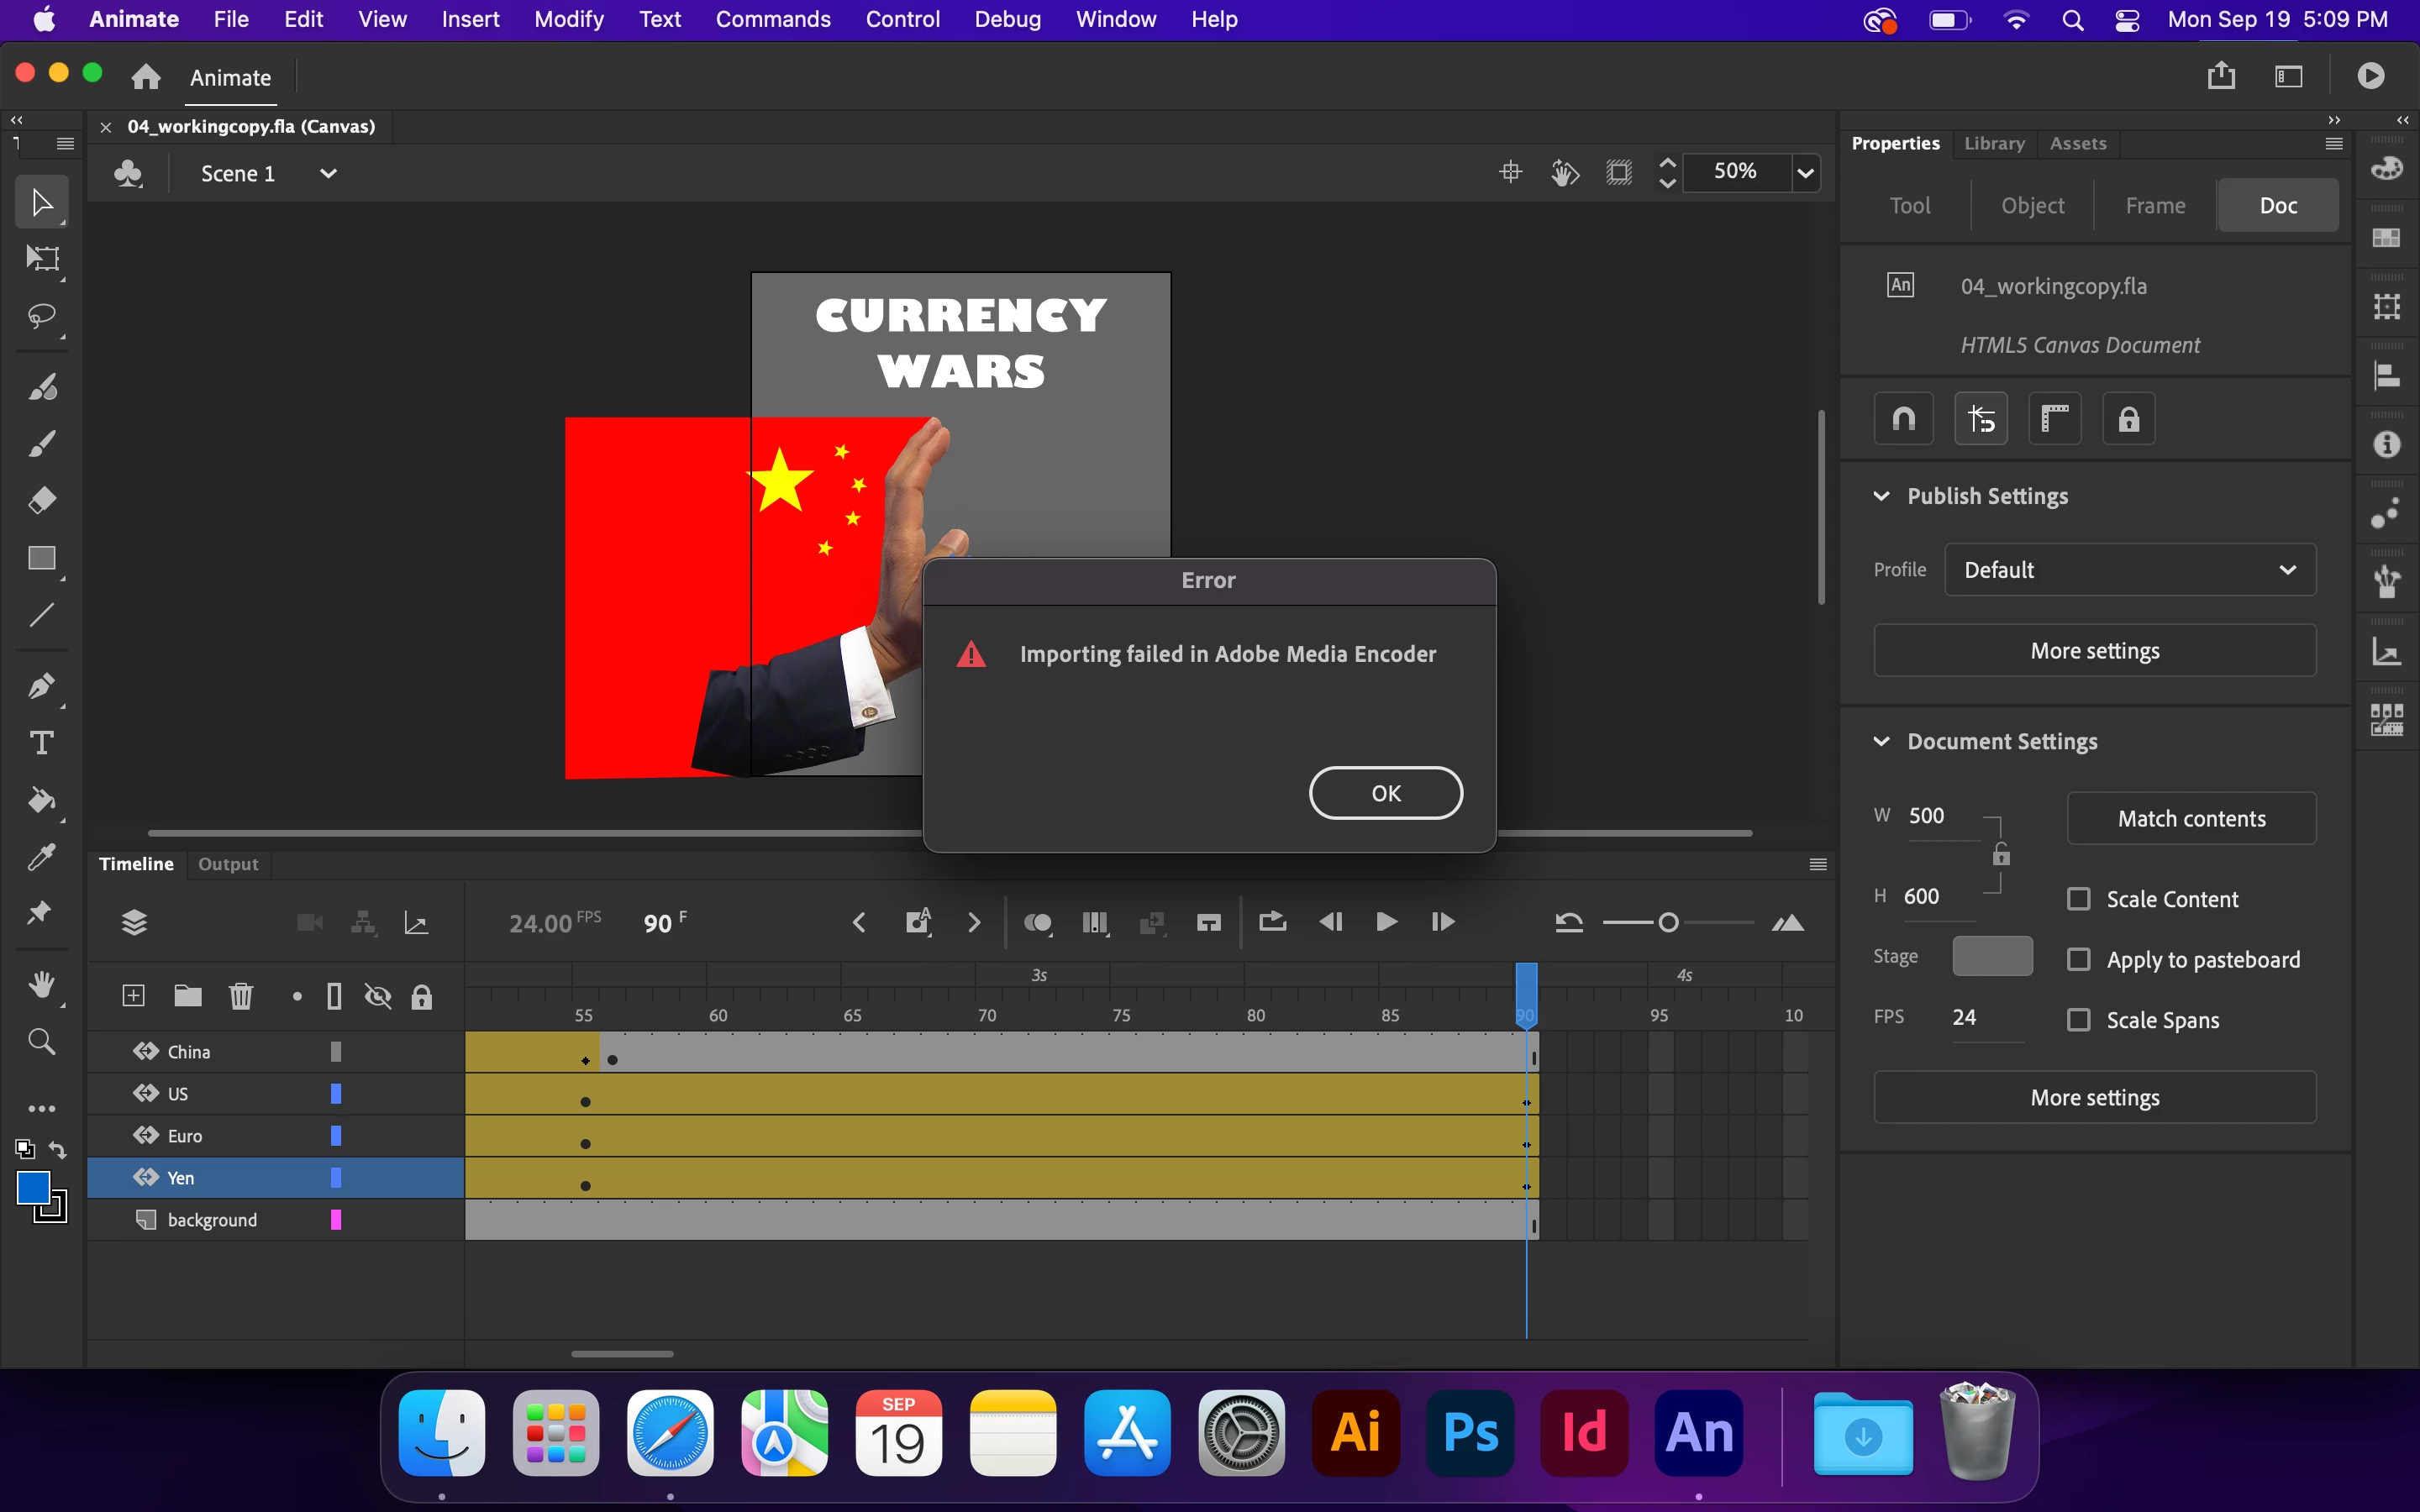Select the Pen tool
The height and width of the screenshot is (1512, 2420).
[42, 686]
